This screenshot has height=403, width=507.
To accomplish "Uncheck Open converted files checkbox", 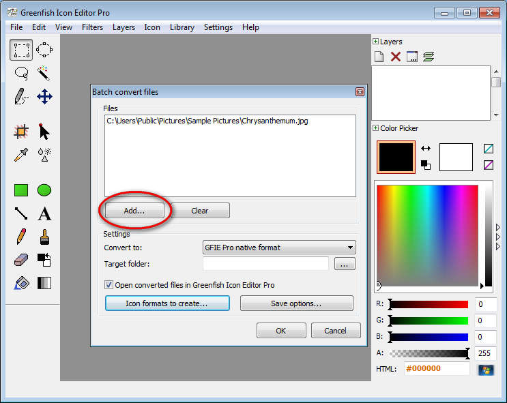I will pos(108,285).
